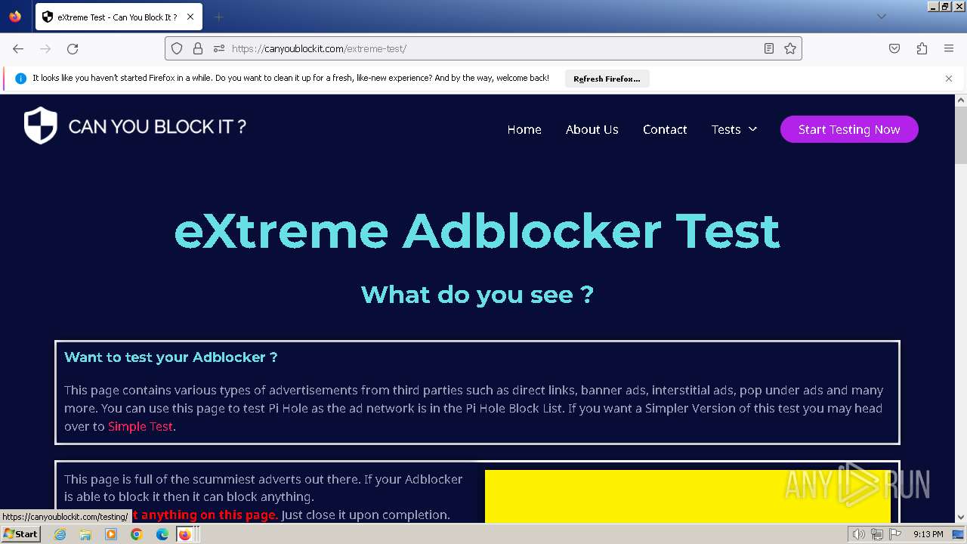The height and width of the screenshot is (544, 967).
Task: Click the forward navigation arrow
Action: tap(45, 48)
